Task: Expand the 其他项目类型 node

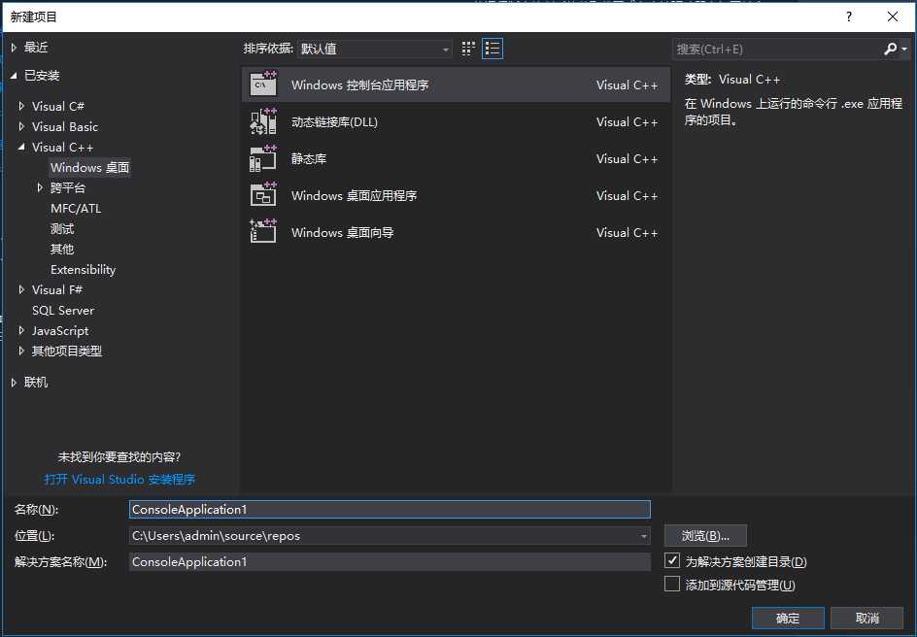Action: click(21, 351)
